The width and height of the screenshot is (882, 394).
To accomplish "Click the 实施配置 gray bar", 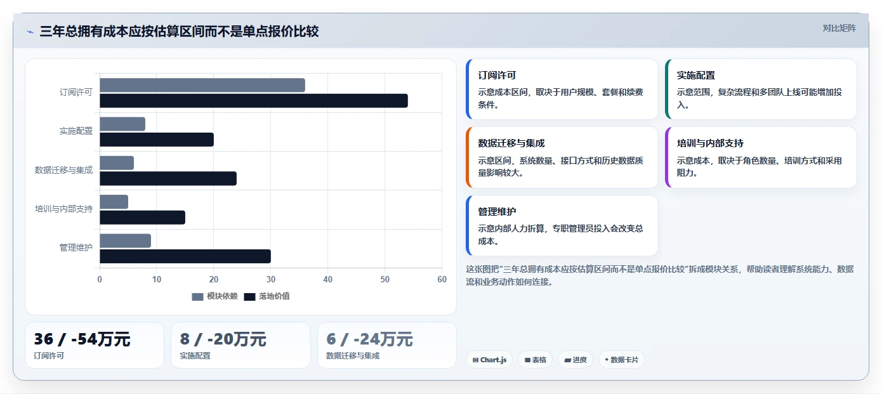I will pyautogui.click(x=122, y=124).
